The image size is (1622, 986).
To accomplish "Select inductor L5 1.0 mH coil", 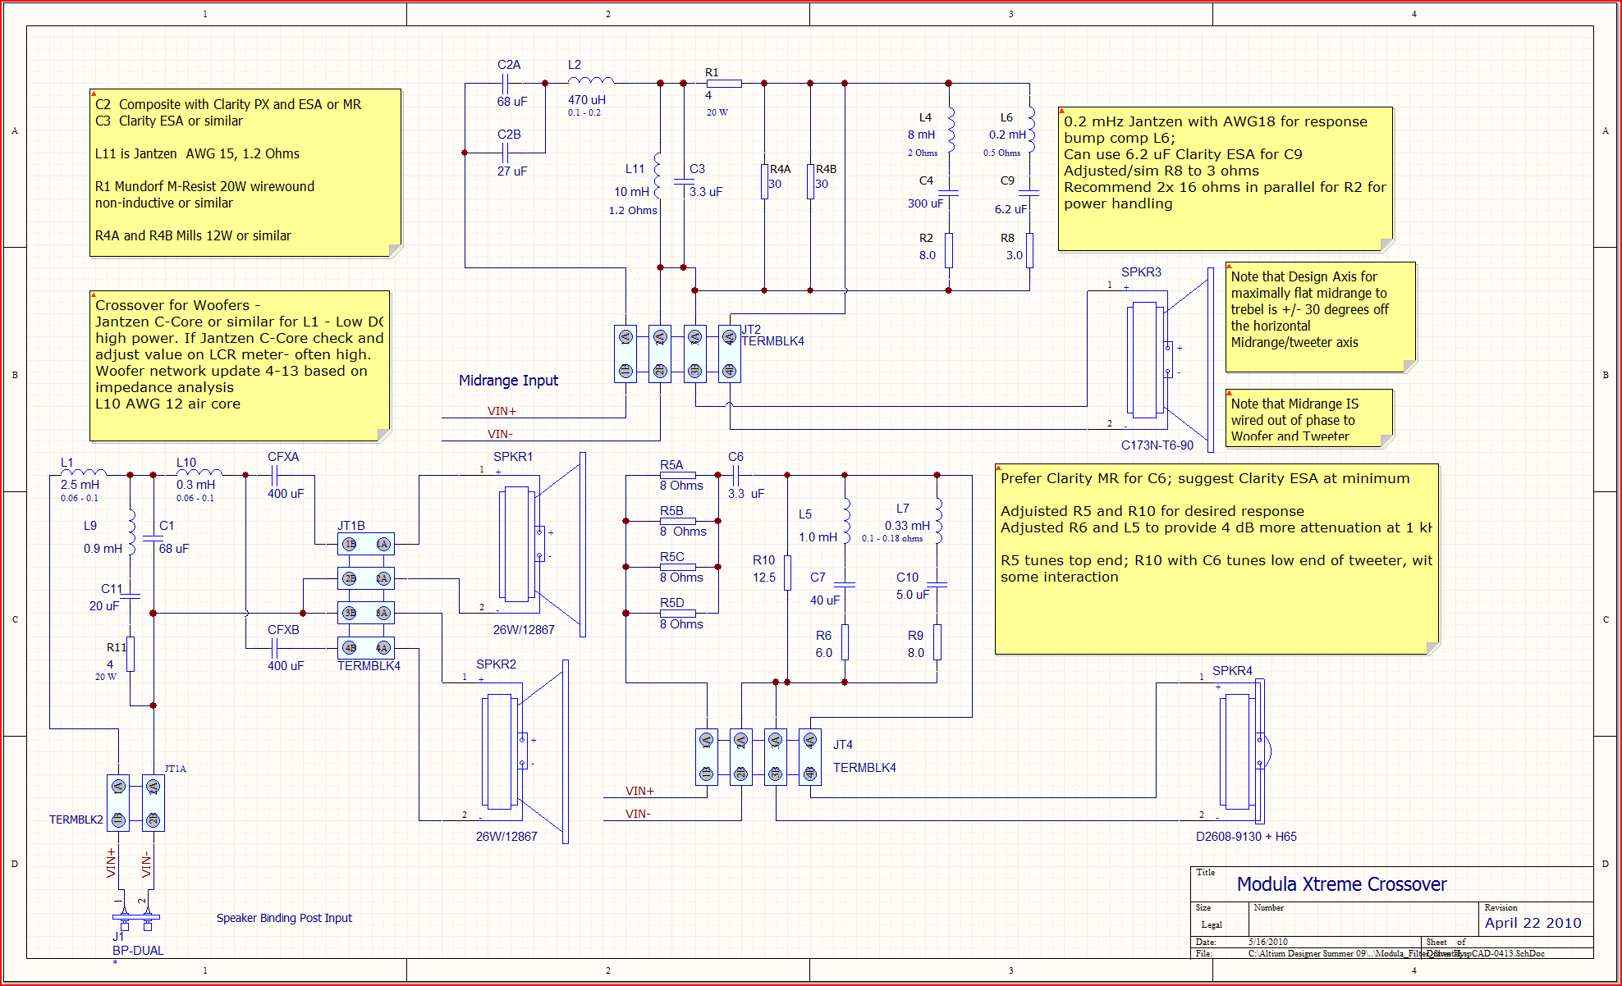I will (845, 521).
